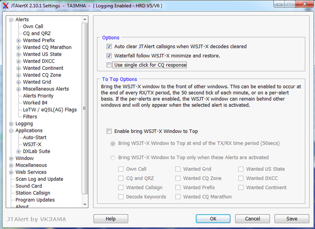Tick the Wanted Prefix alert checkbox
Image resolution: width=315 pixels, height=229 pixels.
point(178,187)
